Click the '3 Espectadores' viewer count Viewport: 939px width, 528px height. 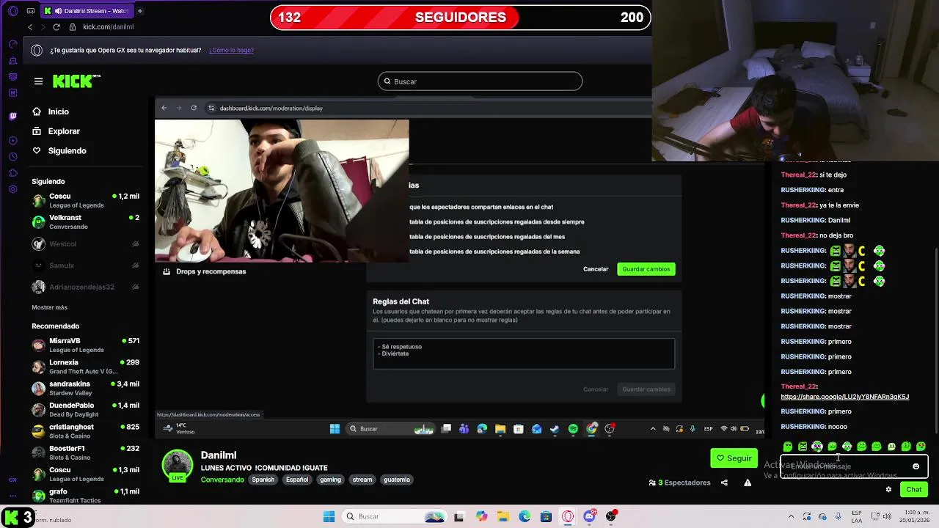point(680,483)
